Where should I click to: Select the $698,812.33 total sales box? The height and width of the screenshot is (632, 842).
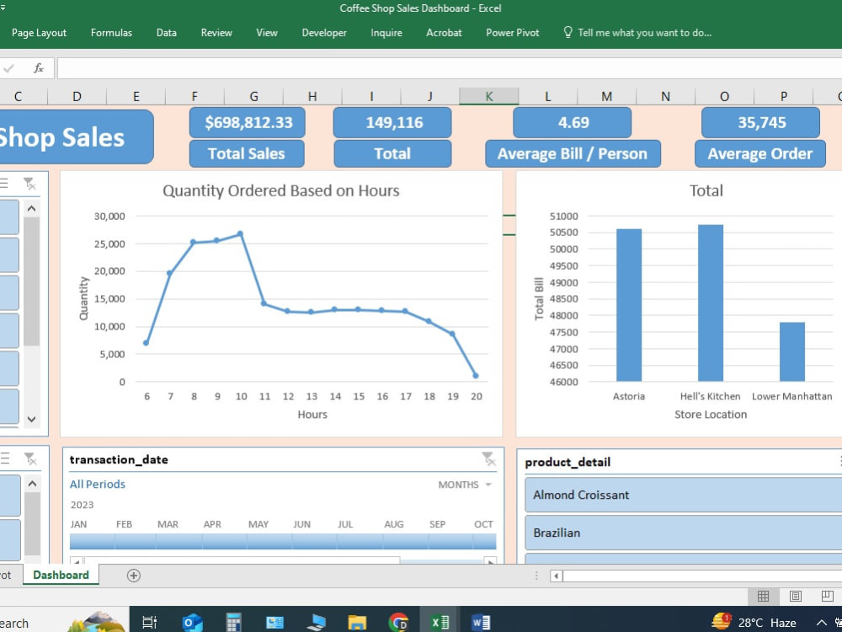(248, 122)
